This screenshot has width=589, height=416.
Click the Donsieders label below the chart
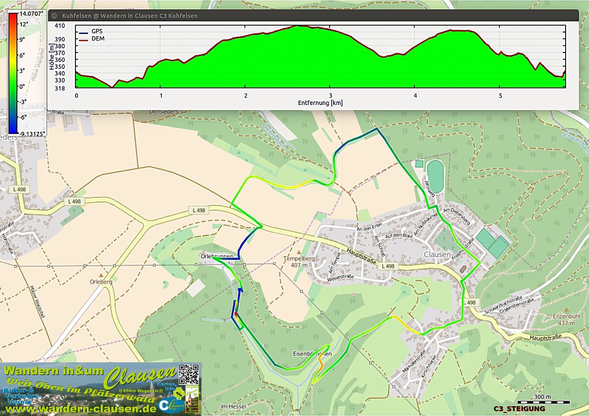tap(164, 112)
